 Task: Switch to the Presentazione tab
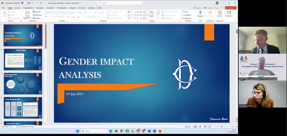[x=62, y=8]
